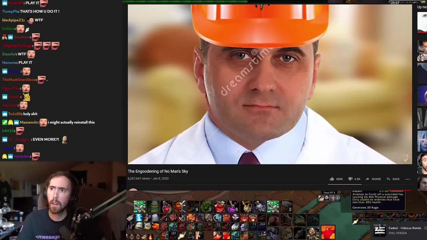Click the dark item icon with count 9
The image size is (427, 240).
coord(193,206)
